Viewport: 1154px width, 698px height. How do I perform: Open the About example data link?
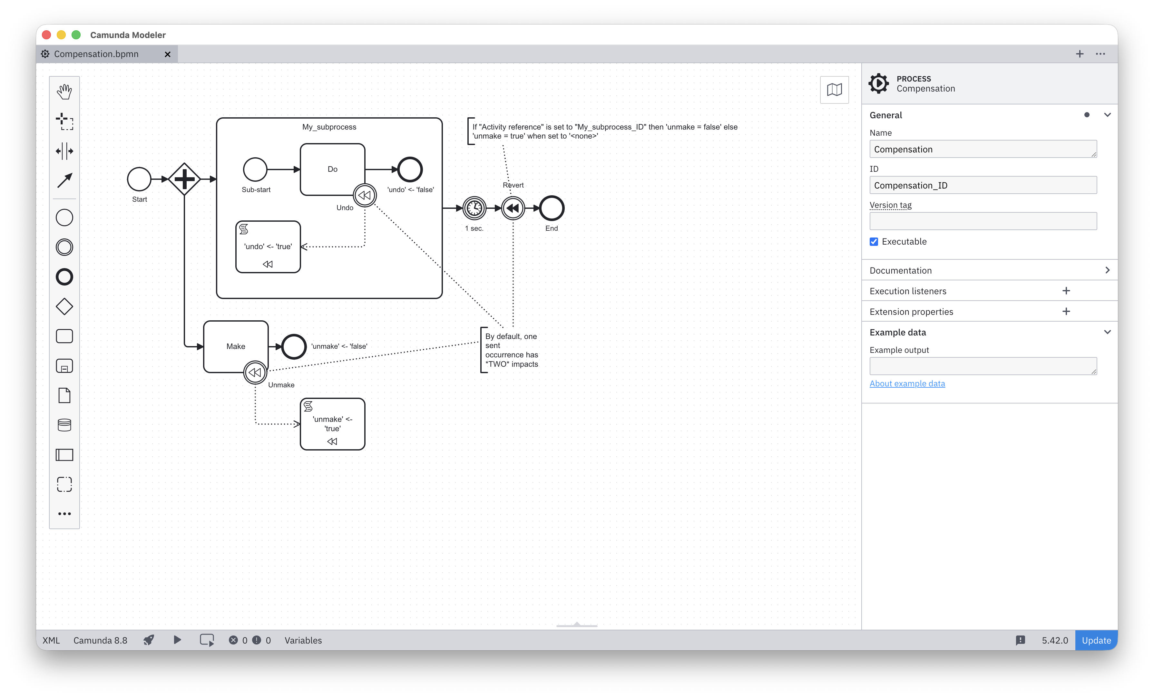point(907,383)
